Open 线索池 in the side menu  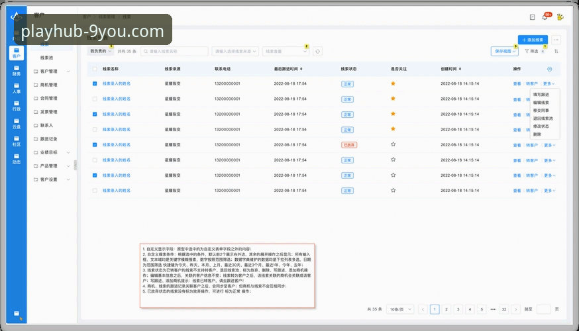click(46, 58)
